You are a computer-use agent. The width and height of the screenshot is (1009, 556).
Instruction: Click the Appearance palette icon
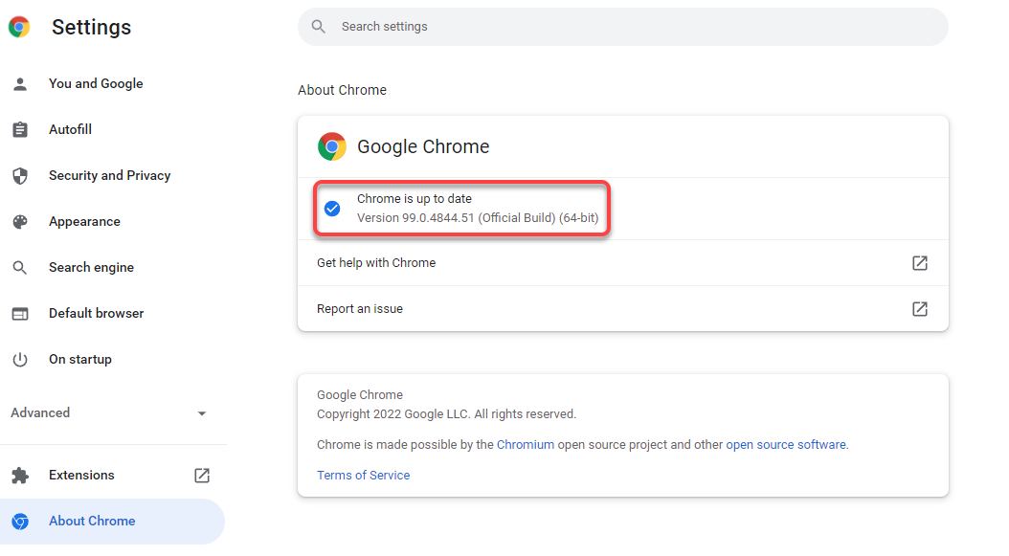20,222
